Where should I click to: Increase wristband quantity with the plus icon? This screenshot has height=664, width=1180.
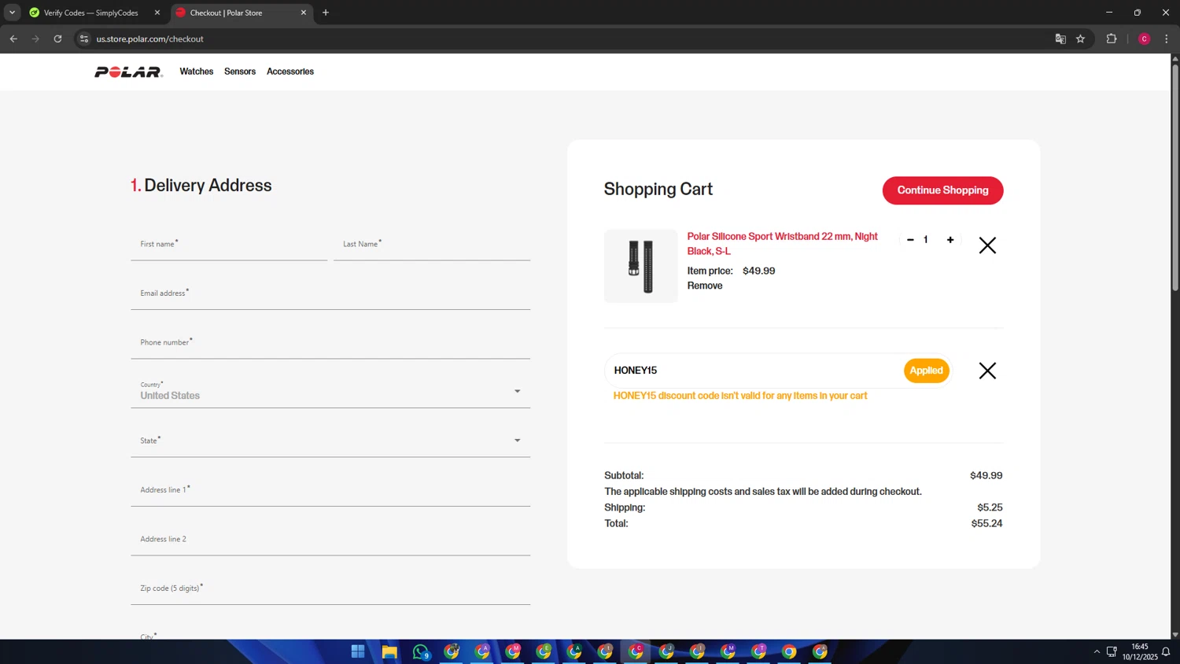tap(950, 240)
